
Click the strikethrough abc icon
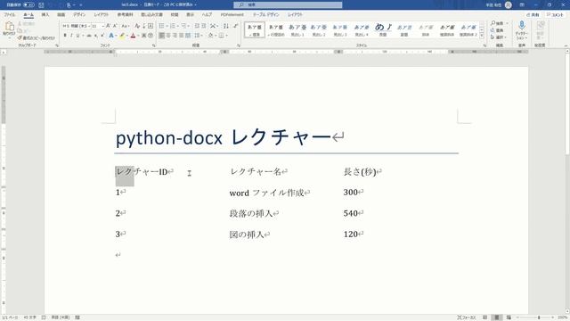[89, 36]
